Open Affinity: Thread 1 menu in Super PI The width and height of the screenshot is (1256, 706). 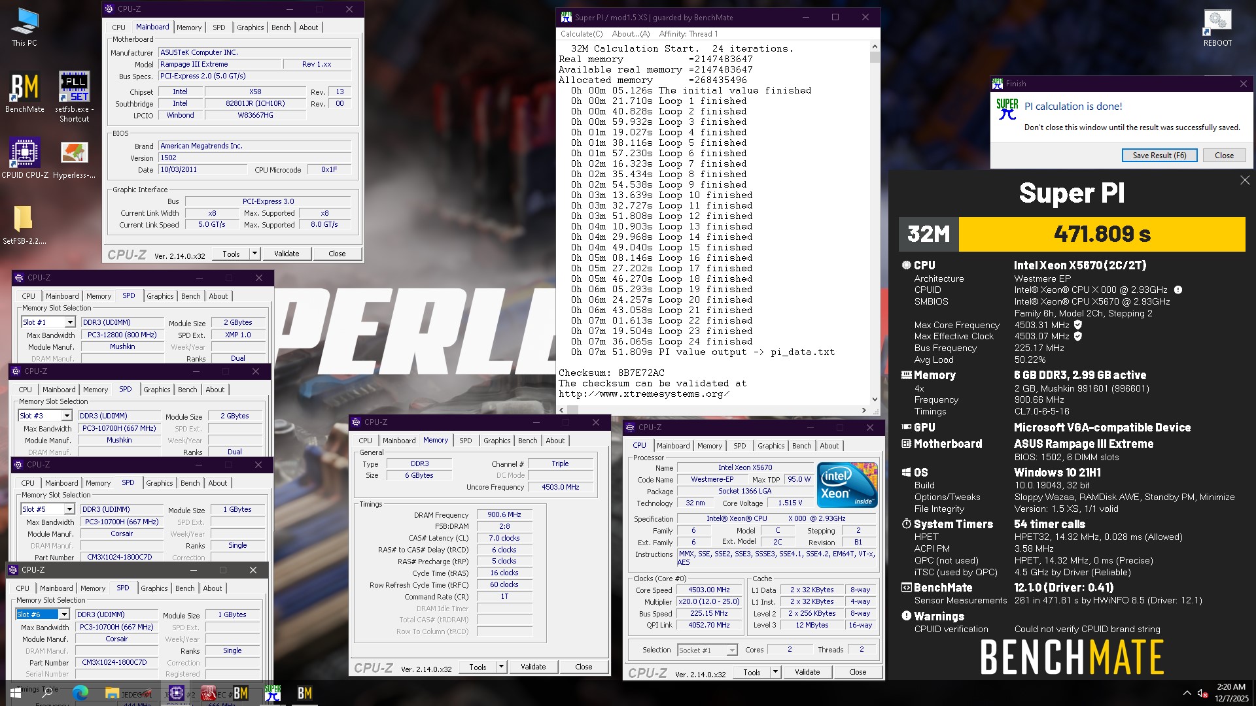coord(688,34)
